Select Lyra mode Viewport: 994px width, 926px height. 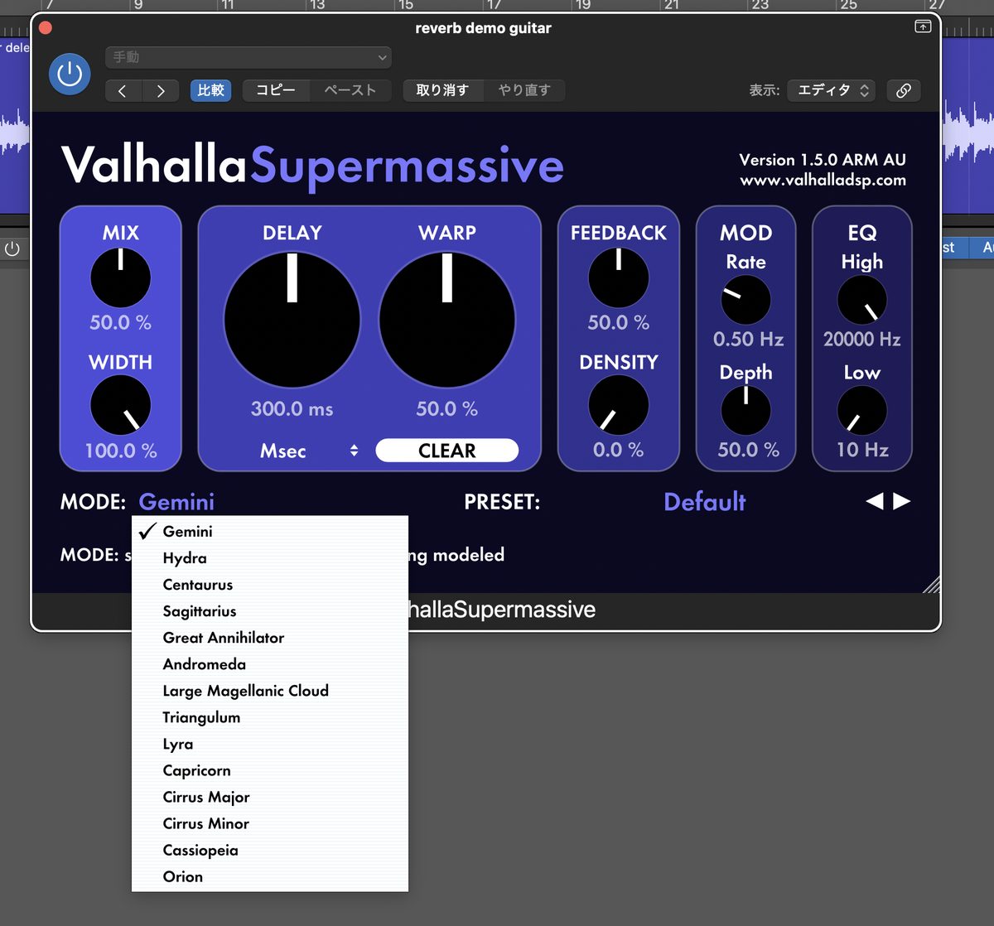(270, 743)
